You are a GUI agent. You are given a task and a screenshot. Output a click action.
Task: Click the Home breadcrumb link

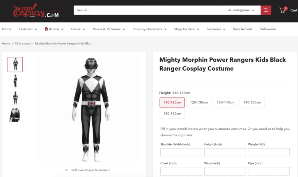tap(6, 43)
